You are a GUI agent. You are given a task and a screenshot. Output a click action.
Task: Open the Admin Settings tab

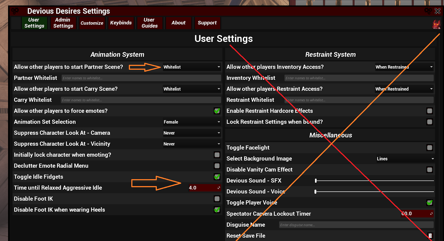[x=63, y=23]
